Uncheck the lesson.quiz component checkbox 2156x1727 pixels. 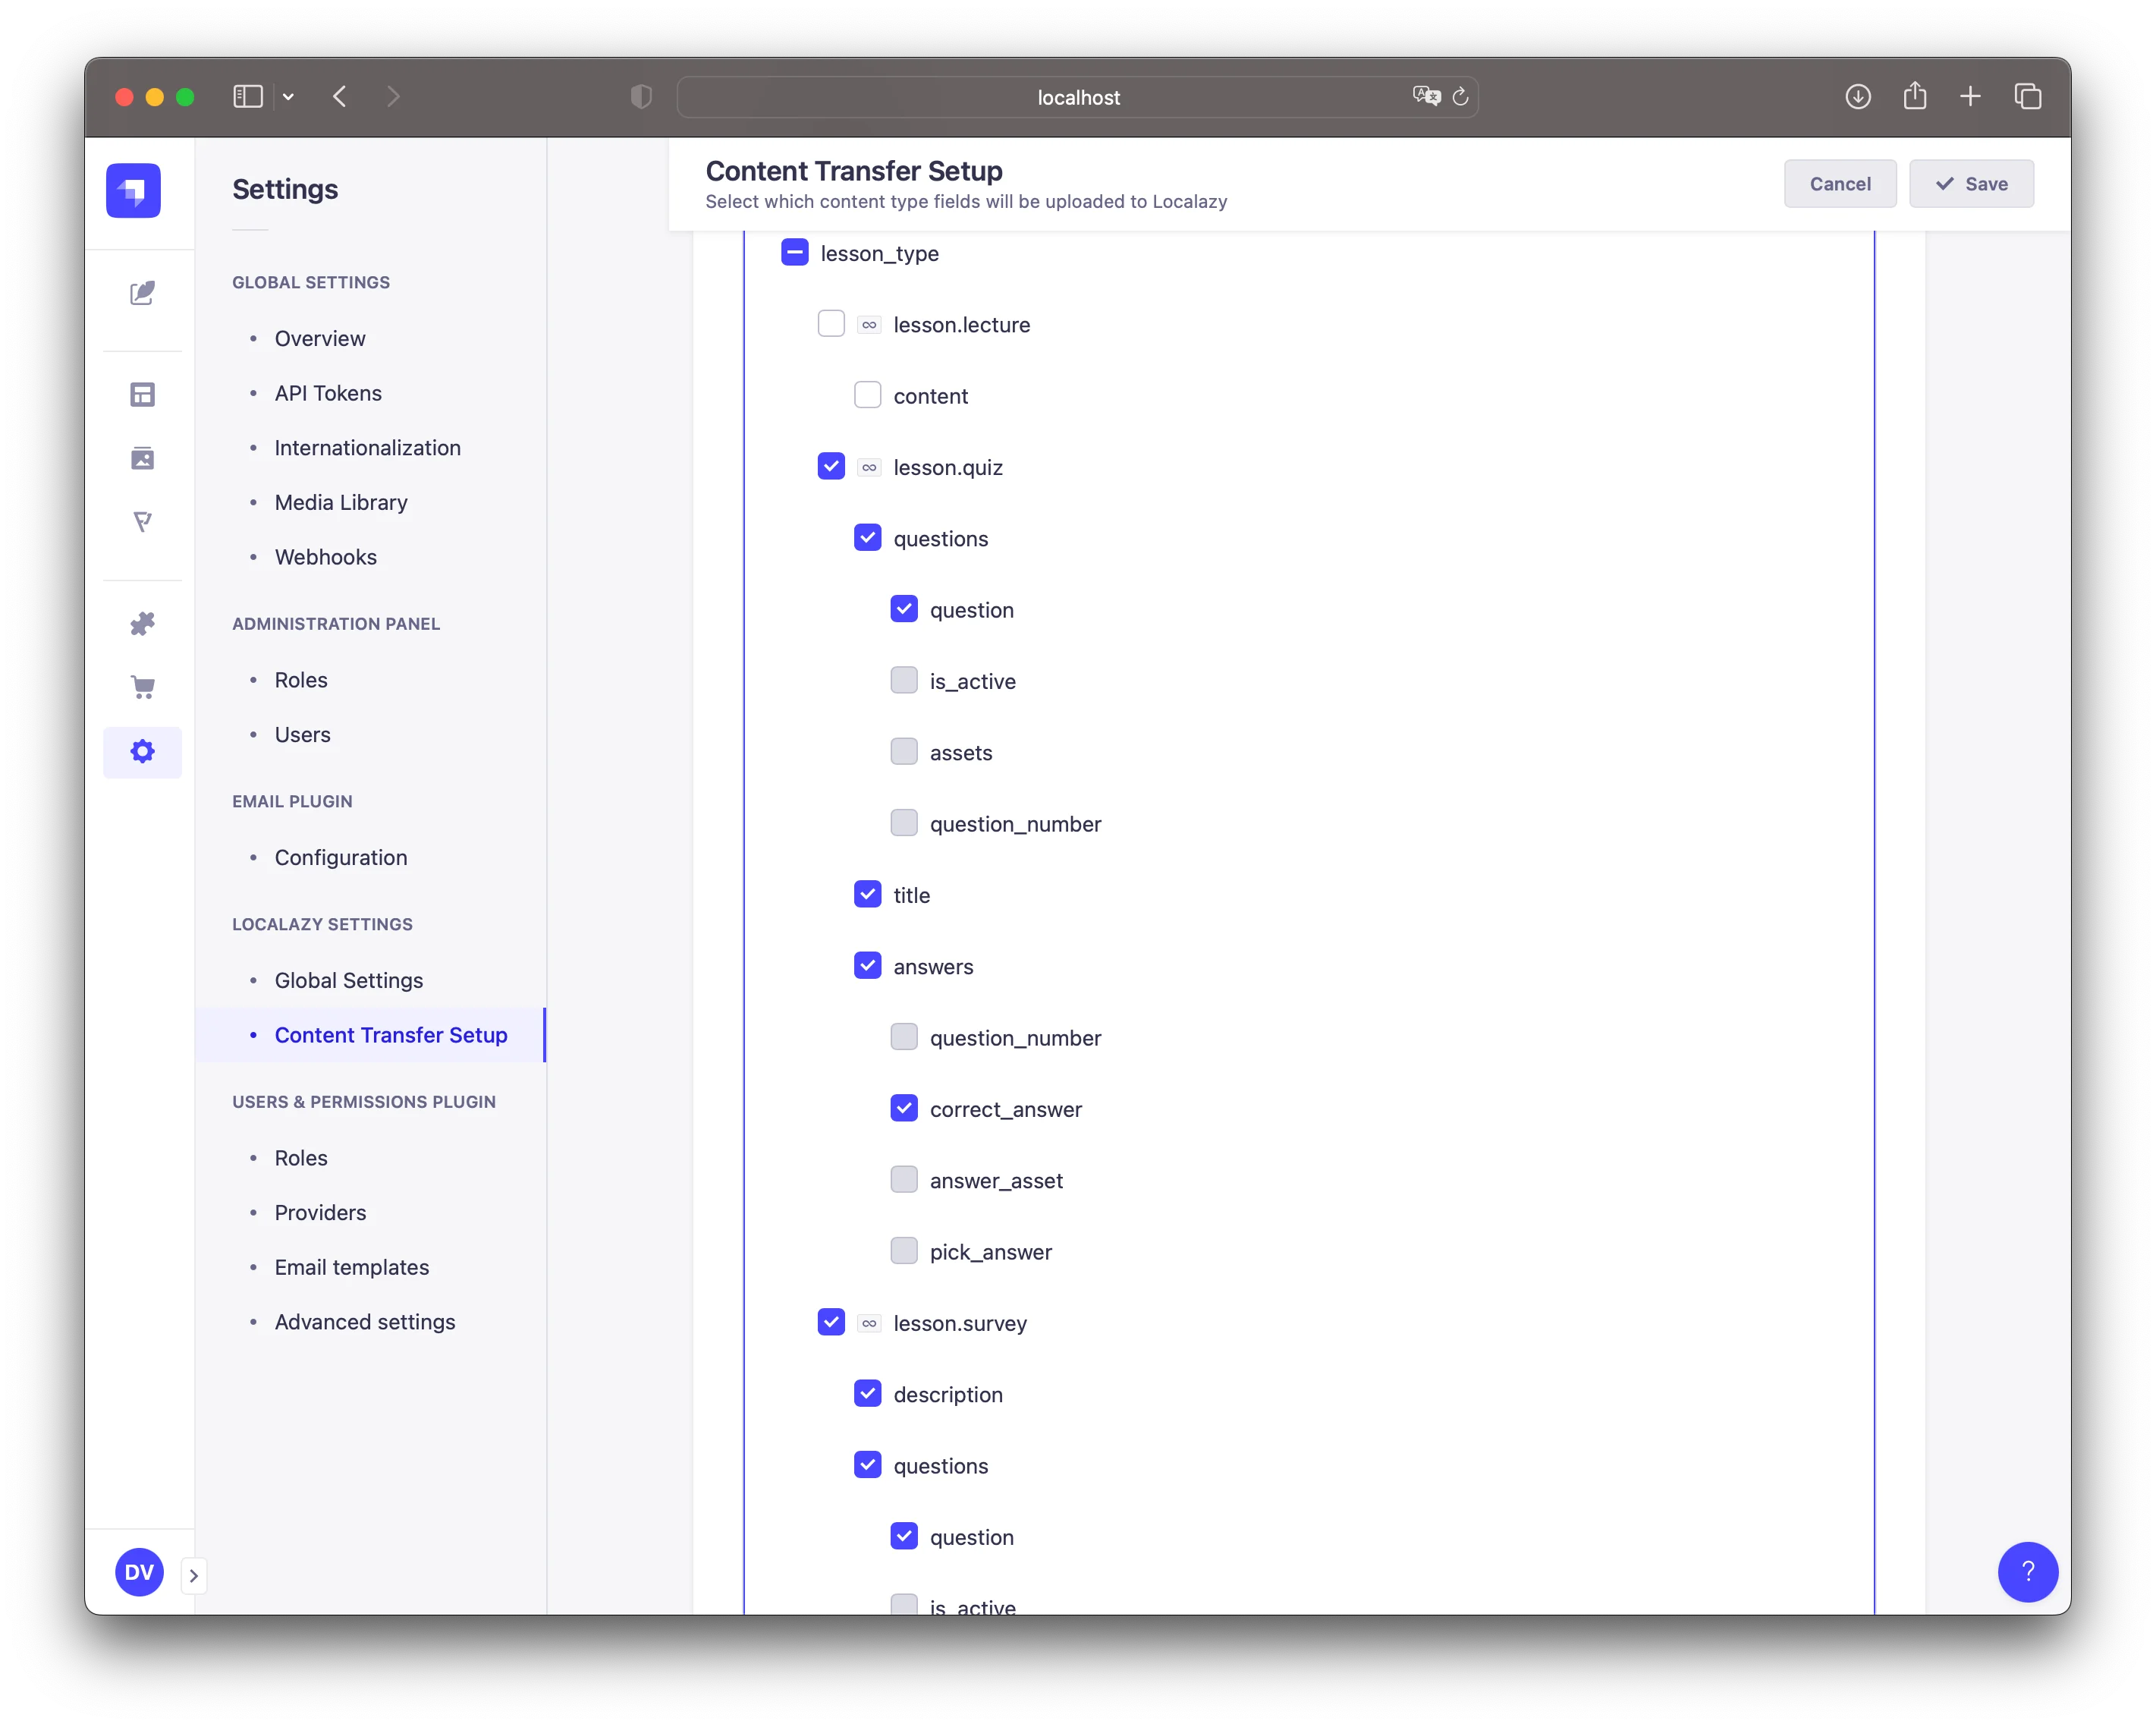click(x=831, y=466)
